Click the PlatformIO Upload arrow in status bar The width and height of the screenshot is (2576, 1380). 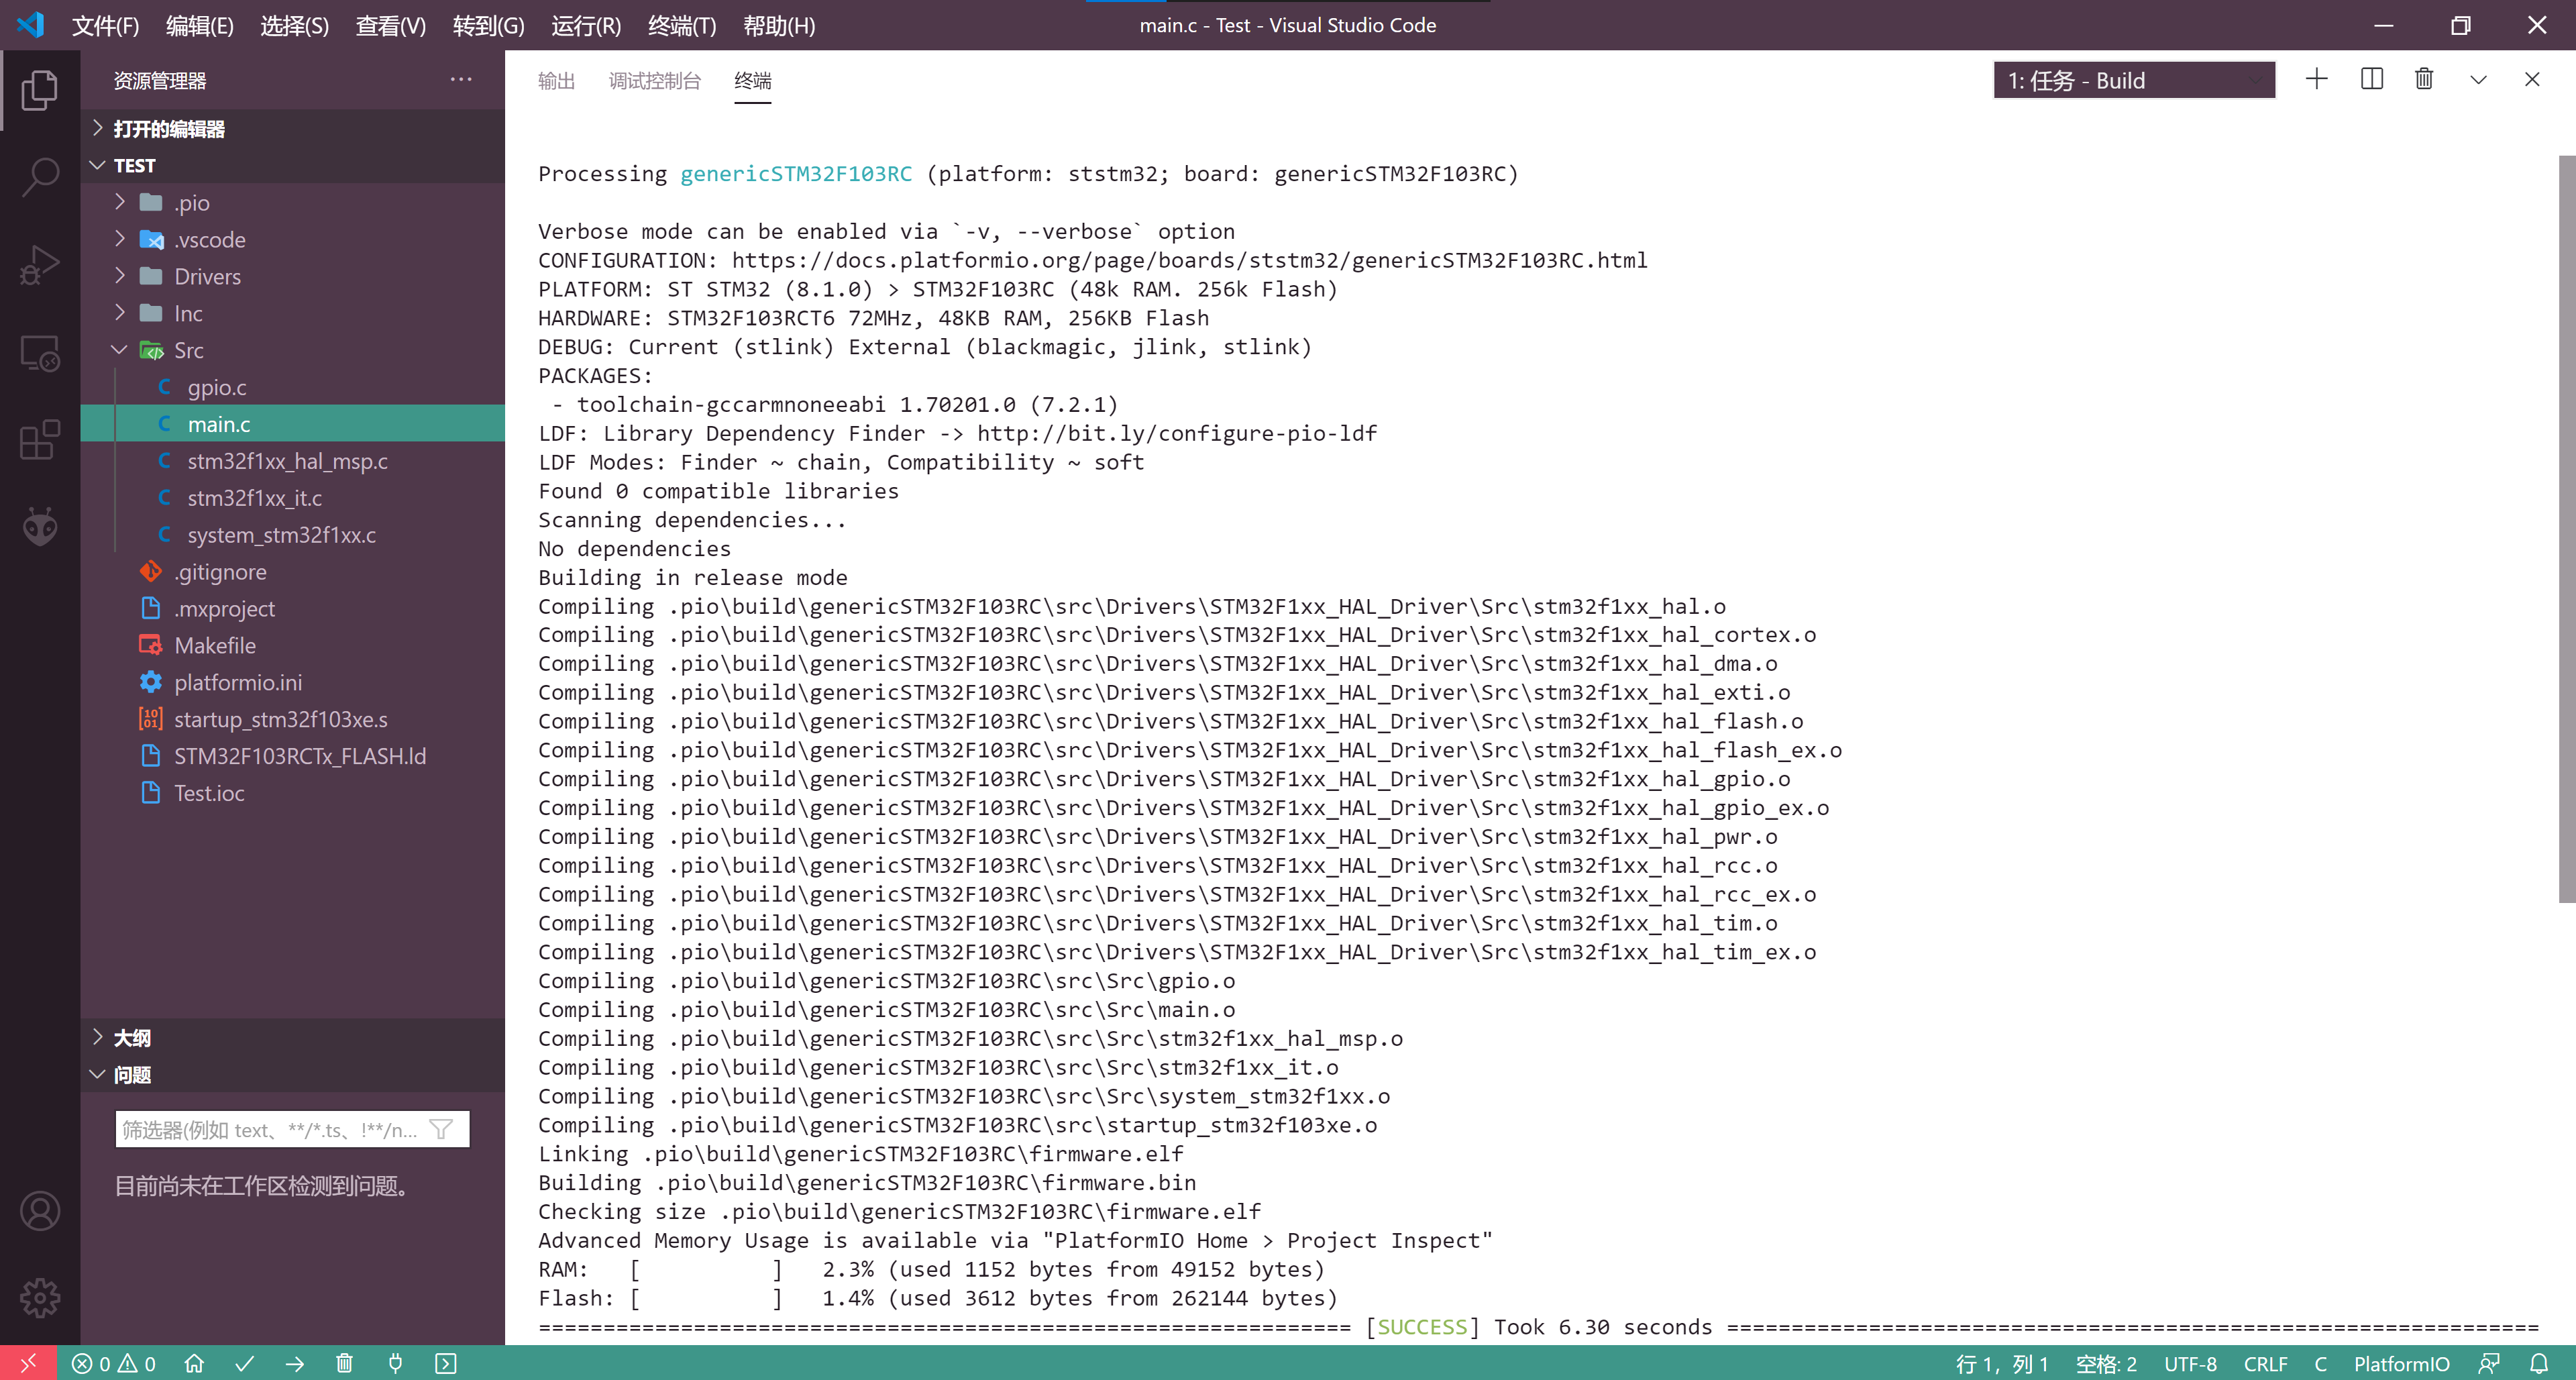click(294, 1363)
